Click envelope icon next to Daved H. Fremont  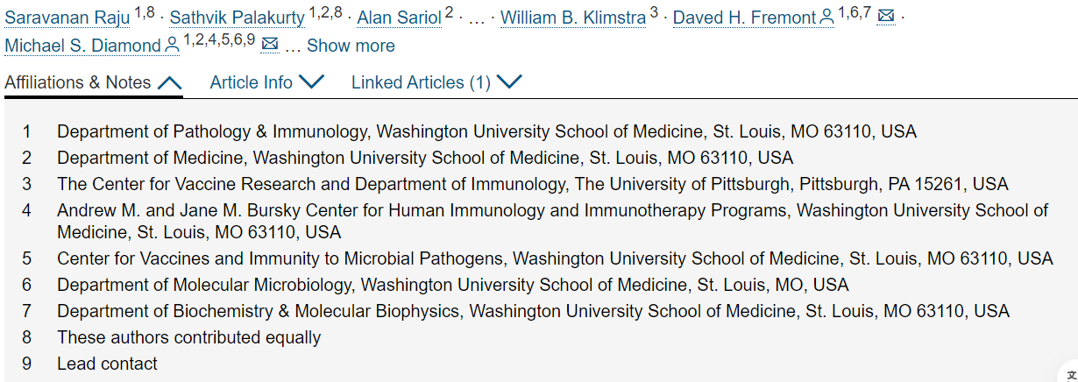(886, 16)
